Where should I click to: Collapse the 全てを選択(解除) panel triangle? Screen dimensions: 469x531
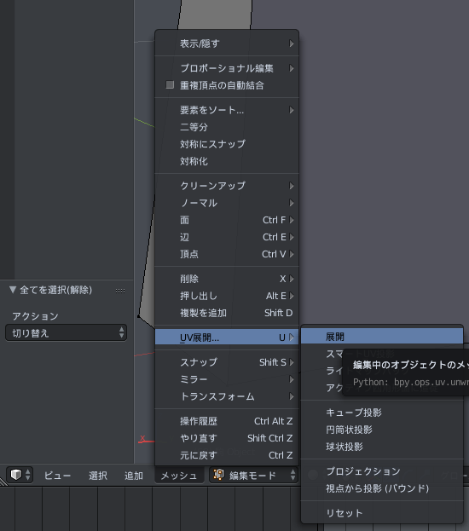13,290
